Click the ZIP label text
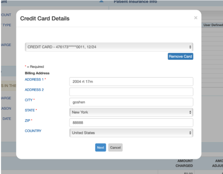 coord(27,121)
